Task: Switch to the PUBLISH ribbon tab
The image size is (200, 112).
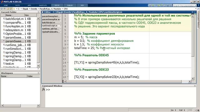Action: pos(70,5)
